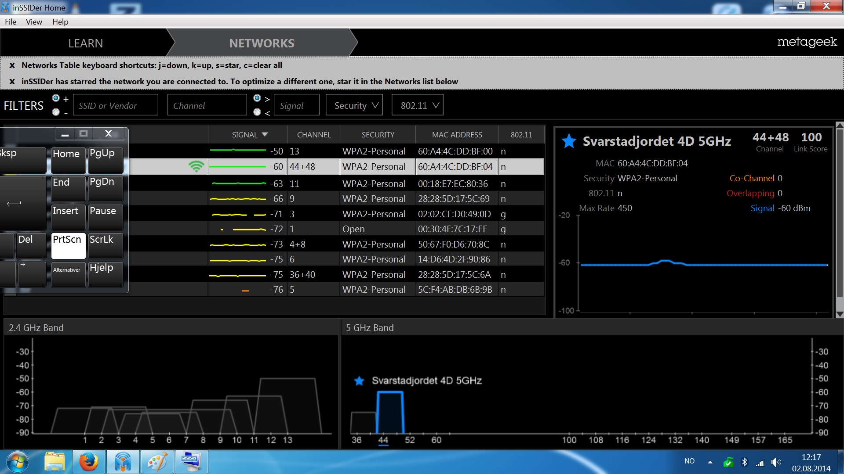Open the inSSIDer taskbar icon
The height and width of the screenshot is (474, 844).
tap(123, 462)
